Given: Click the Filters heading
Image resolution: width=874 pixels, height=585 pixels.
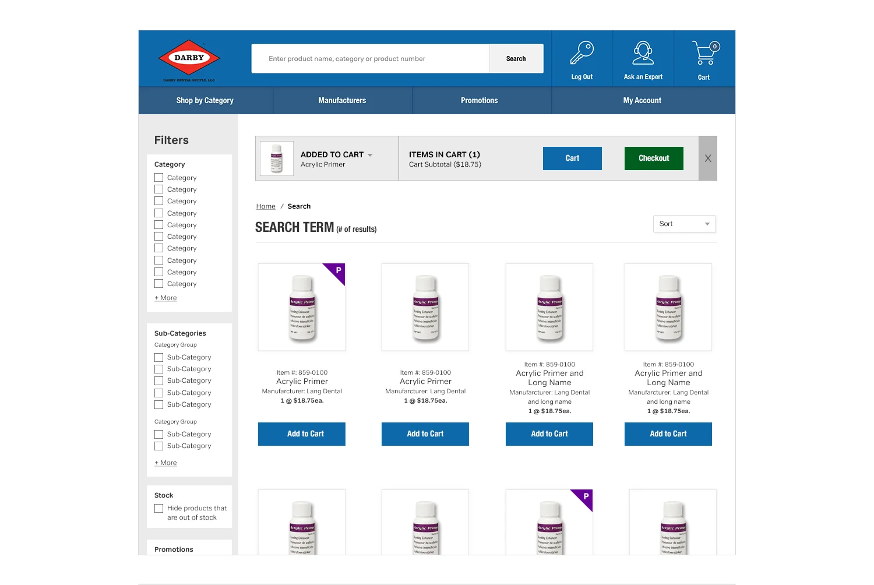Looking at the screenshot, I should [171, 140].
